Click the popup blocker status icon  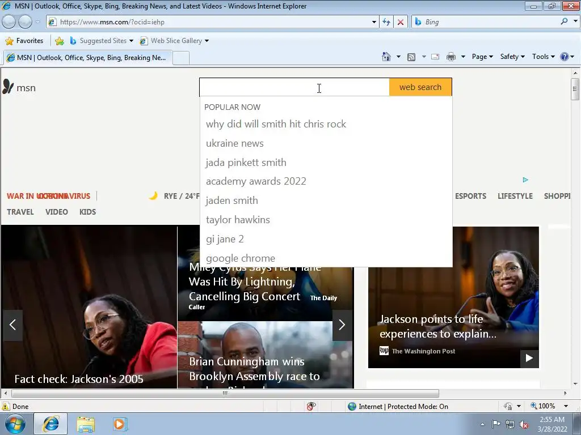[311, 406]
